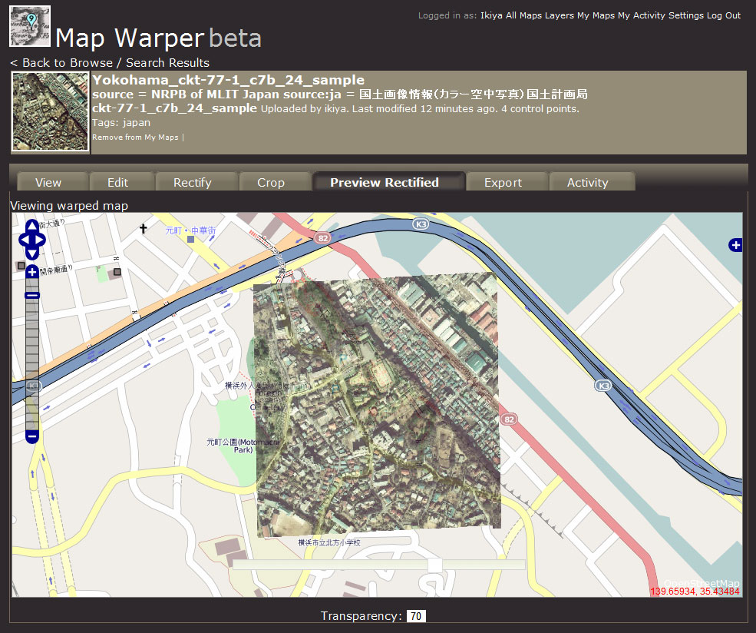Open the View tab
This screenshot has width=756, height=633.
(48, 182)
